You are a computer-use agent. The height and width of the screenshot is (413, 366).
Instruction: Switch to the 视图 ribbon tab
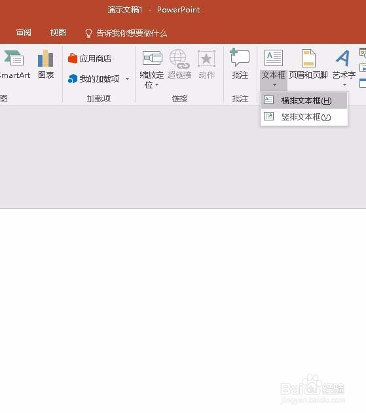[58, 33]
